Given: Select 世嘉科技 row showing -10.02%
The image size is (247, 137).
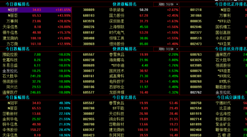Looking at the screenshot, I should (x=36, y=60).
